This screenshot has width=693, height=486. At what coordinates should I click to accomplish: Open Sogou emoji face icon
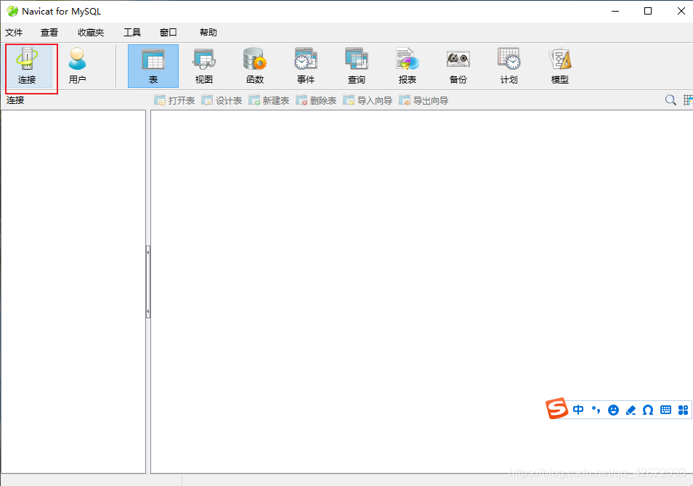coord(613,410)
